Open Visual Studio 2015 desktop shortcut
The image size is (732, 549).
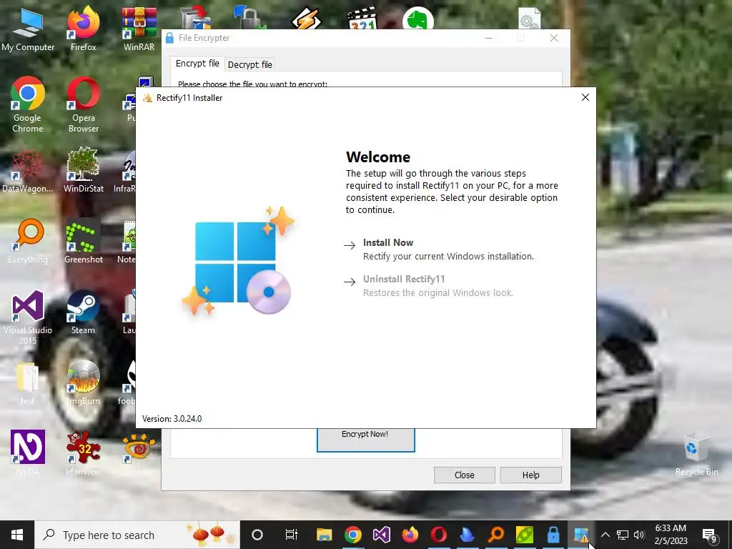28,317
